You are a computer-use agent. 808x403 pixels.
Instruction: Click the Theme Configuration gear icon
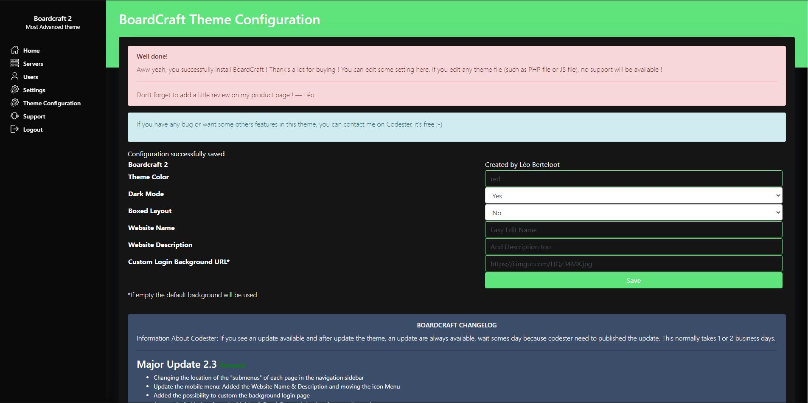14,103
